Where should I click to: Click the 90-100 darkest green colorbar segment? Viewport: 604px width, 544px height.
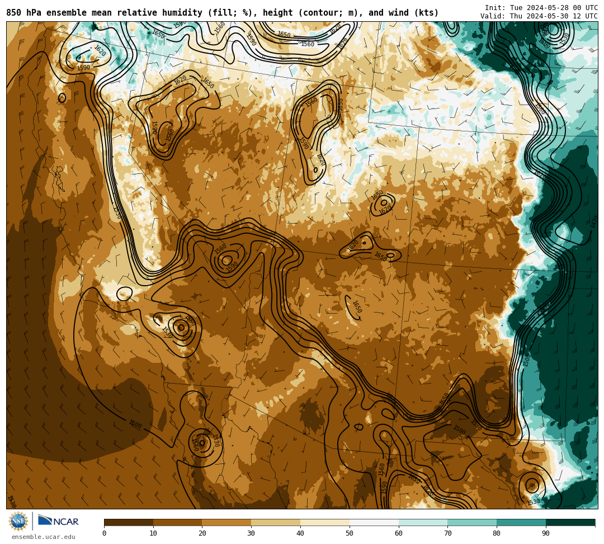tap(570, 522)
